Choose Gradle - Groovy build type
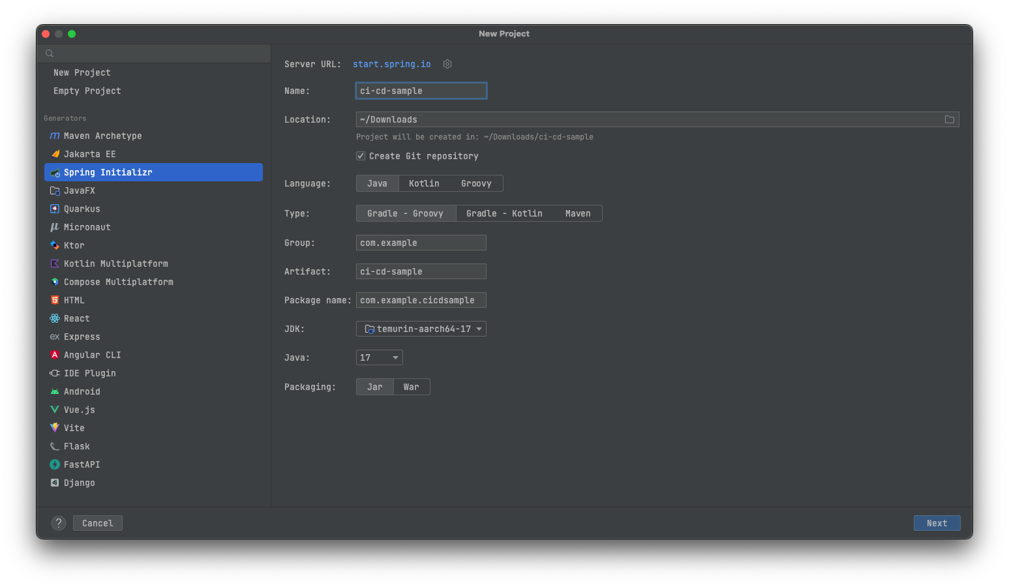This screenshot has height=587, width=1009. point(406,213)
